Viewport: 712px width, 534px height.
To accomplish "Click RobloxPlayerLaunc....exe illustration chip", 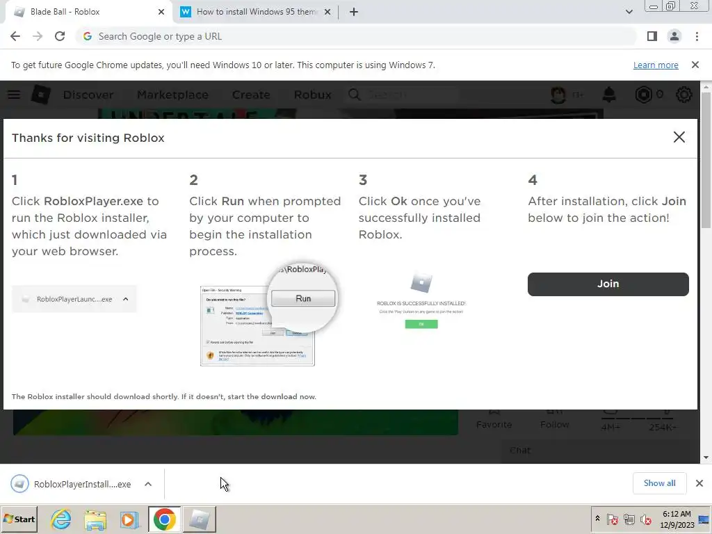I will coord(74,299).
